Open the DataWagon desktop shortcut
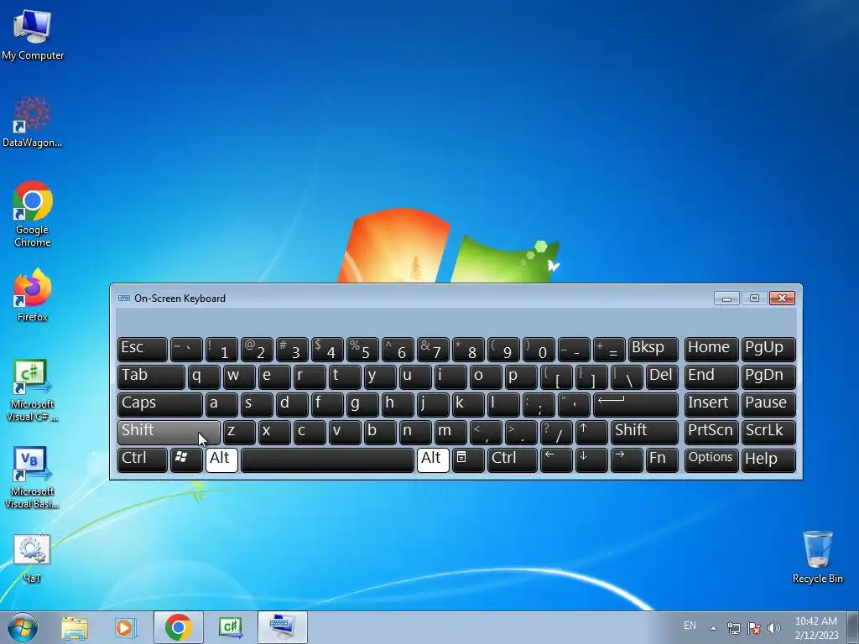This screenshot has width=859, height=644. 33,122
